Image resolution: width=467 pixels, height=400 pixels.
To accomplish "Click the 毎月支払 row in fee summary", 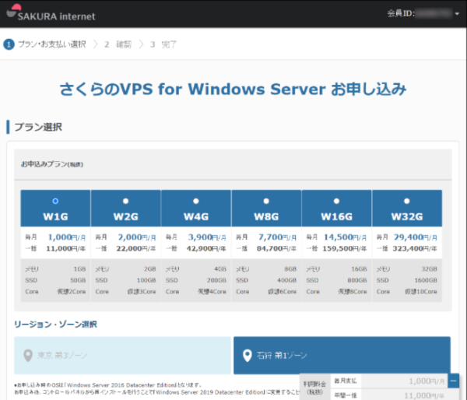I will click(x=389, y=381).
